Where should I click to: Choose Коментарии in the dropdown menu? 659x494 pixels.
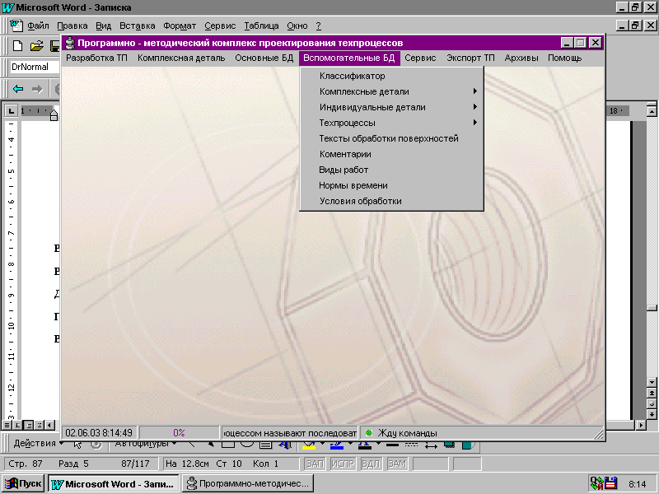tap(392, 154)
